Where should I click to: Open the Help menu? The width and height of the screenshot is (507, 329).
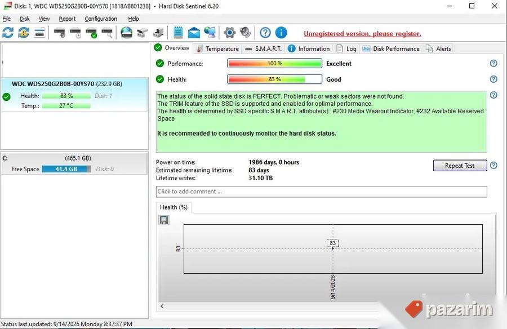(x=134, y=19)
